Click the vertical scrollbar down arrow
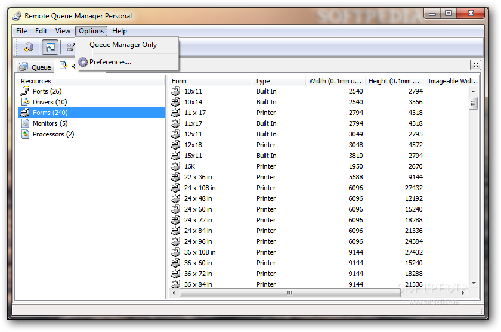Screen dimensions: 501x332 pyautogui.click(x=474, y=283)
